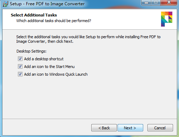Click the 'Add an icon to the Start Menu' text
The image size is (179, 137).
pyautogui.click(x=49, y=67)
